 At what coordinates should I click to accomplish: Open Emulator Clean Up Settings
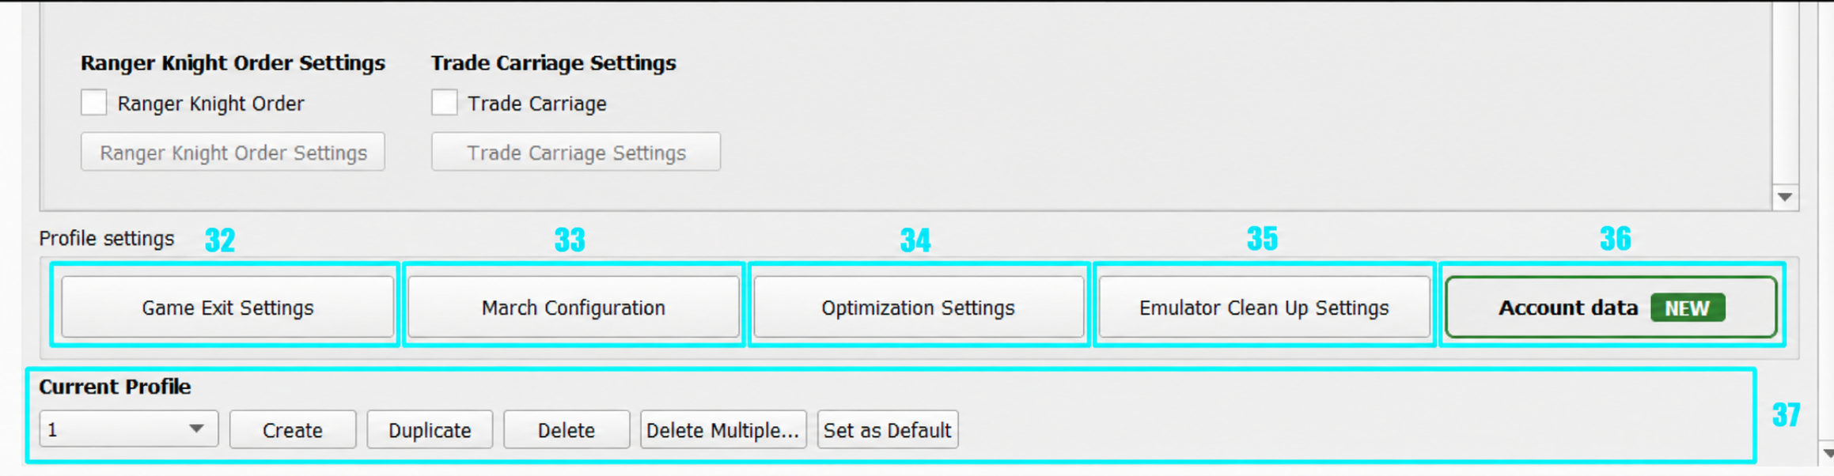coord(1264,307)
